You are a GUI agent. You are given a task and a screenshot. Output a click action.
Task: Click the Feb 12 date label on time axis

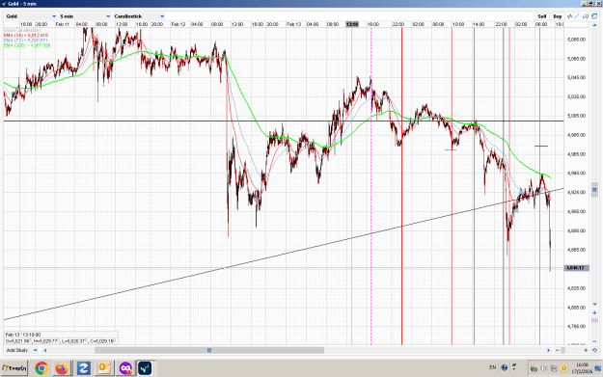point(178,24)
